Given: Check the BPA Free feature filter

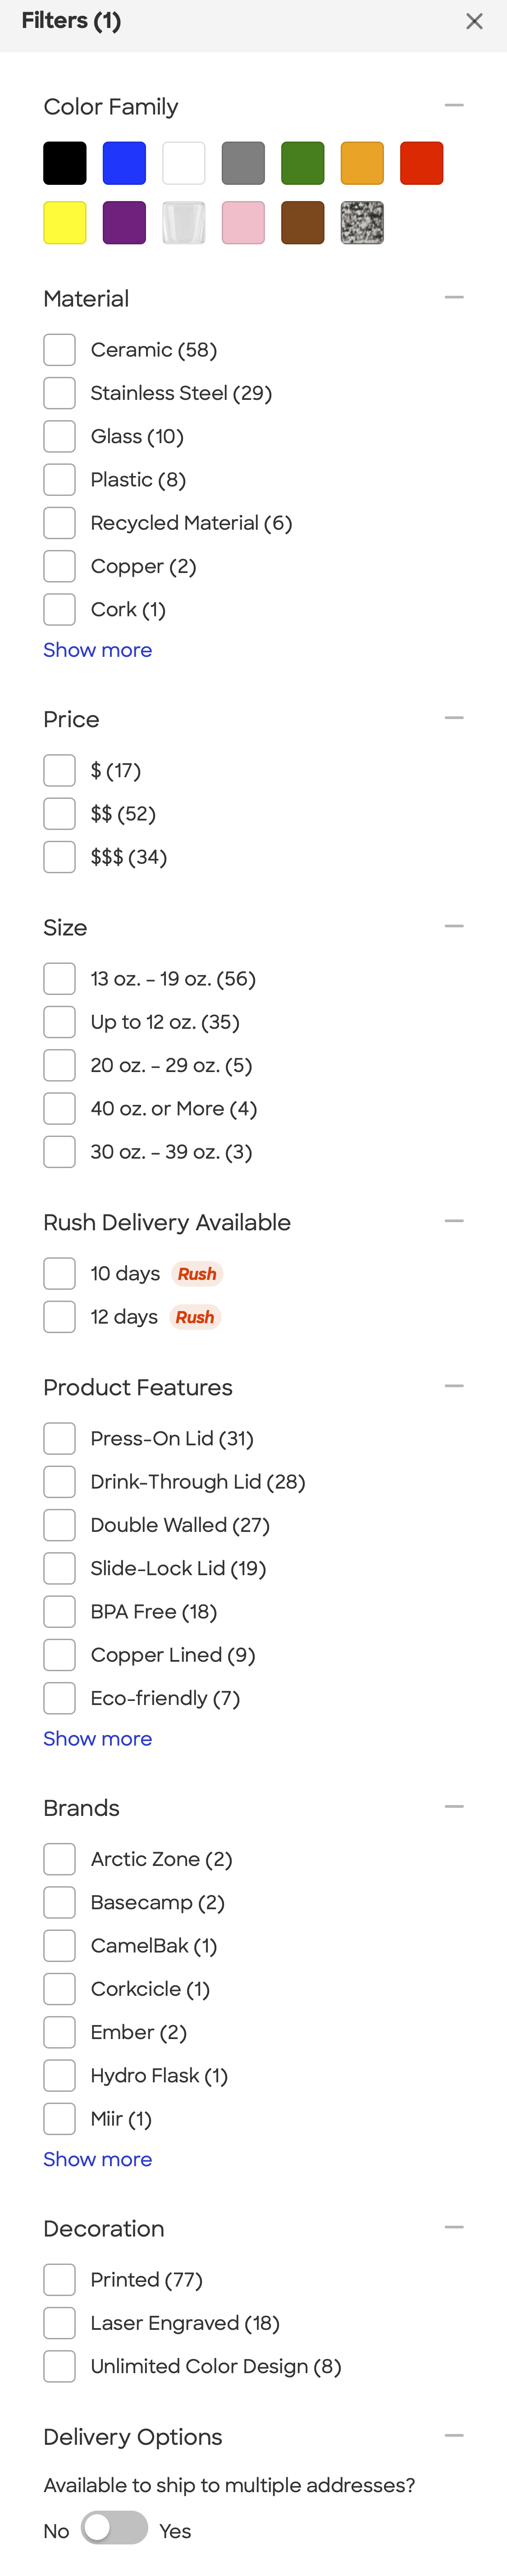Looking at the screenshot, I should tap(59, 1611).
